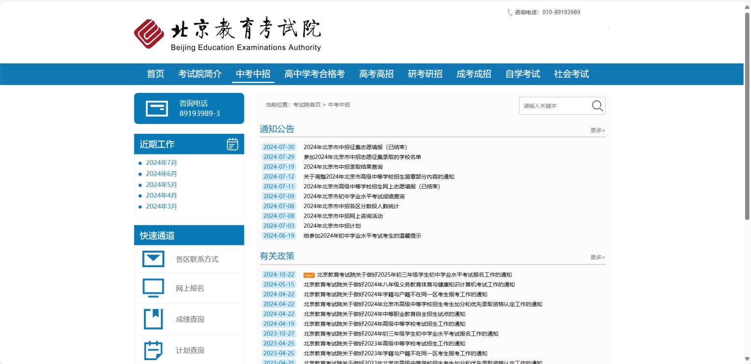
Task: Open 2024年初三年级学生初中学业水平考试报名 policy
Action: click(x=401, y=334)
